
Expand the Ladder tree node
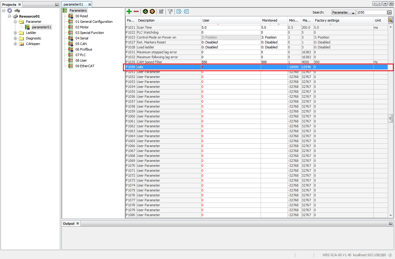pos(15,33)
